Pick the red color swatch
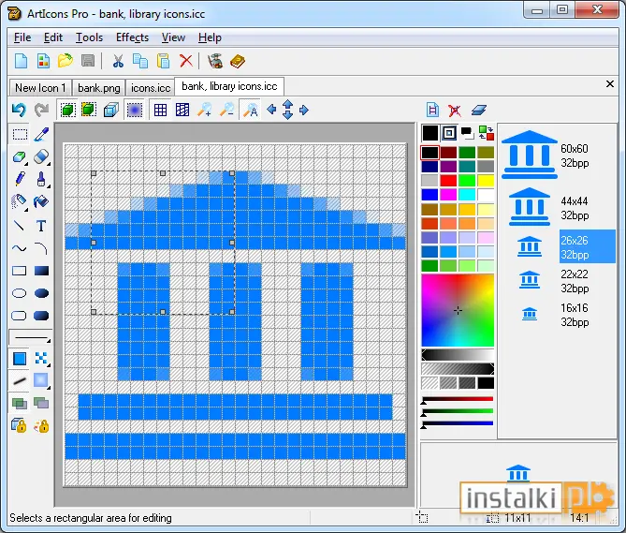 pos(448,181)
